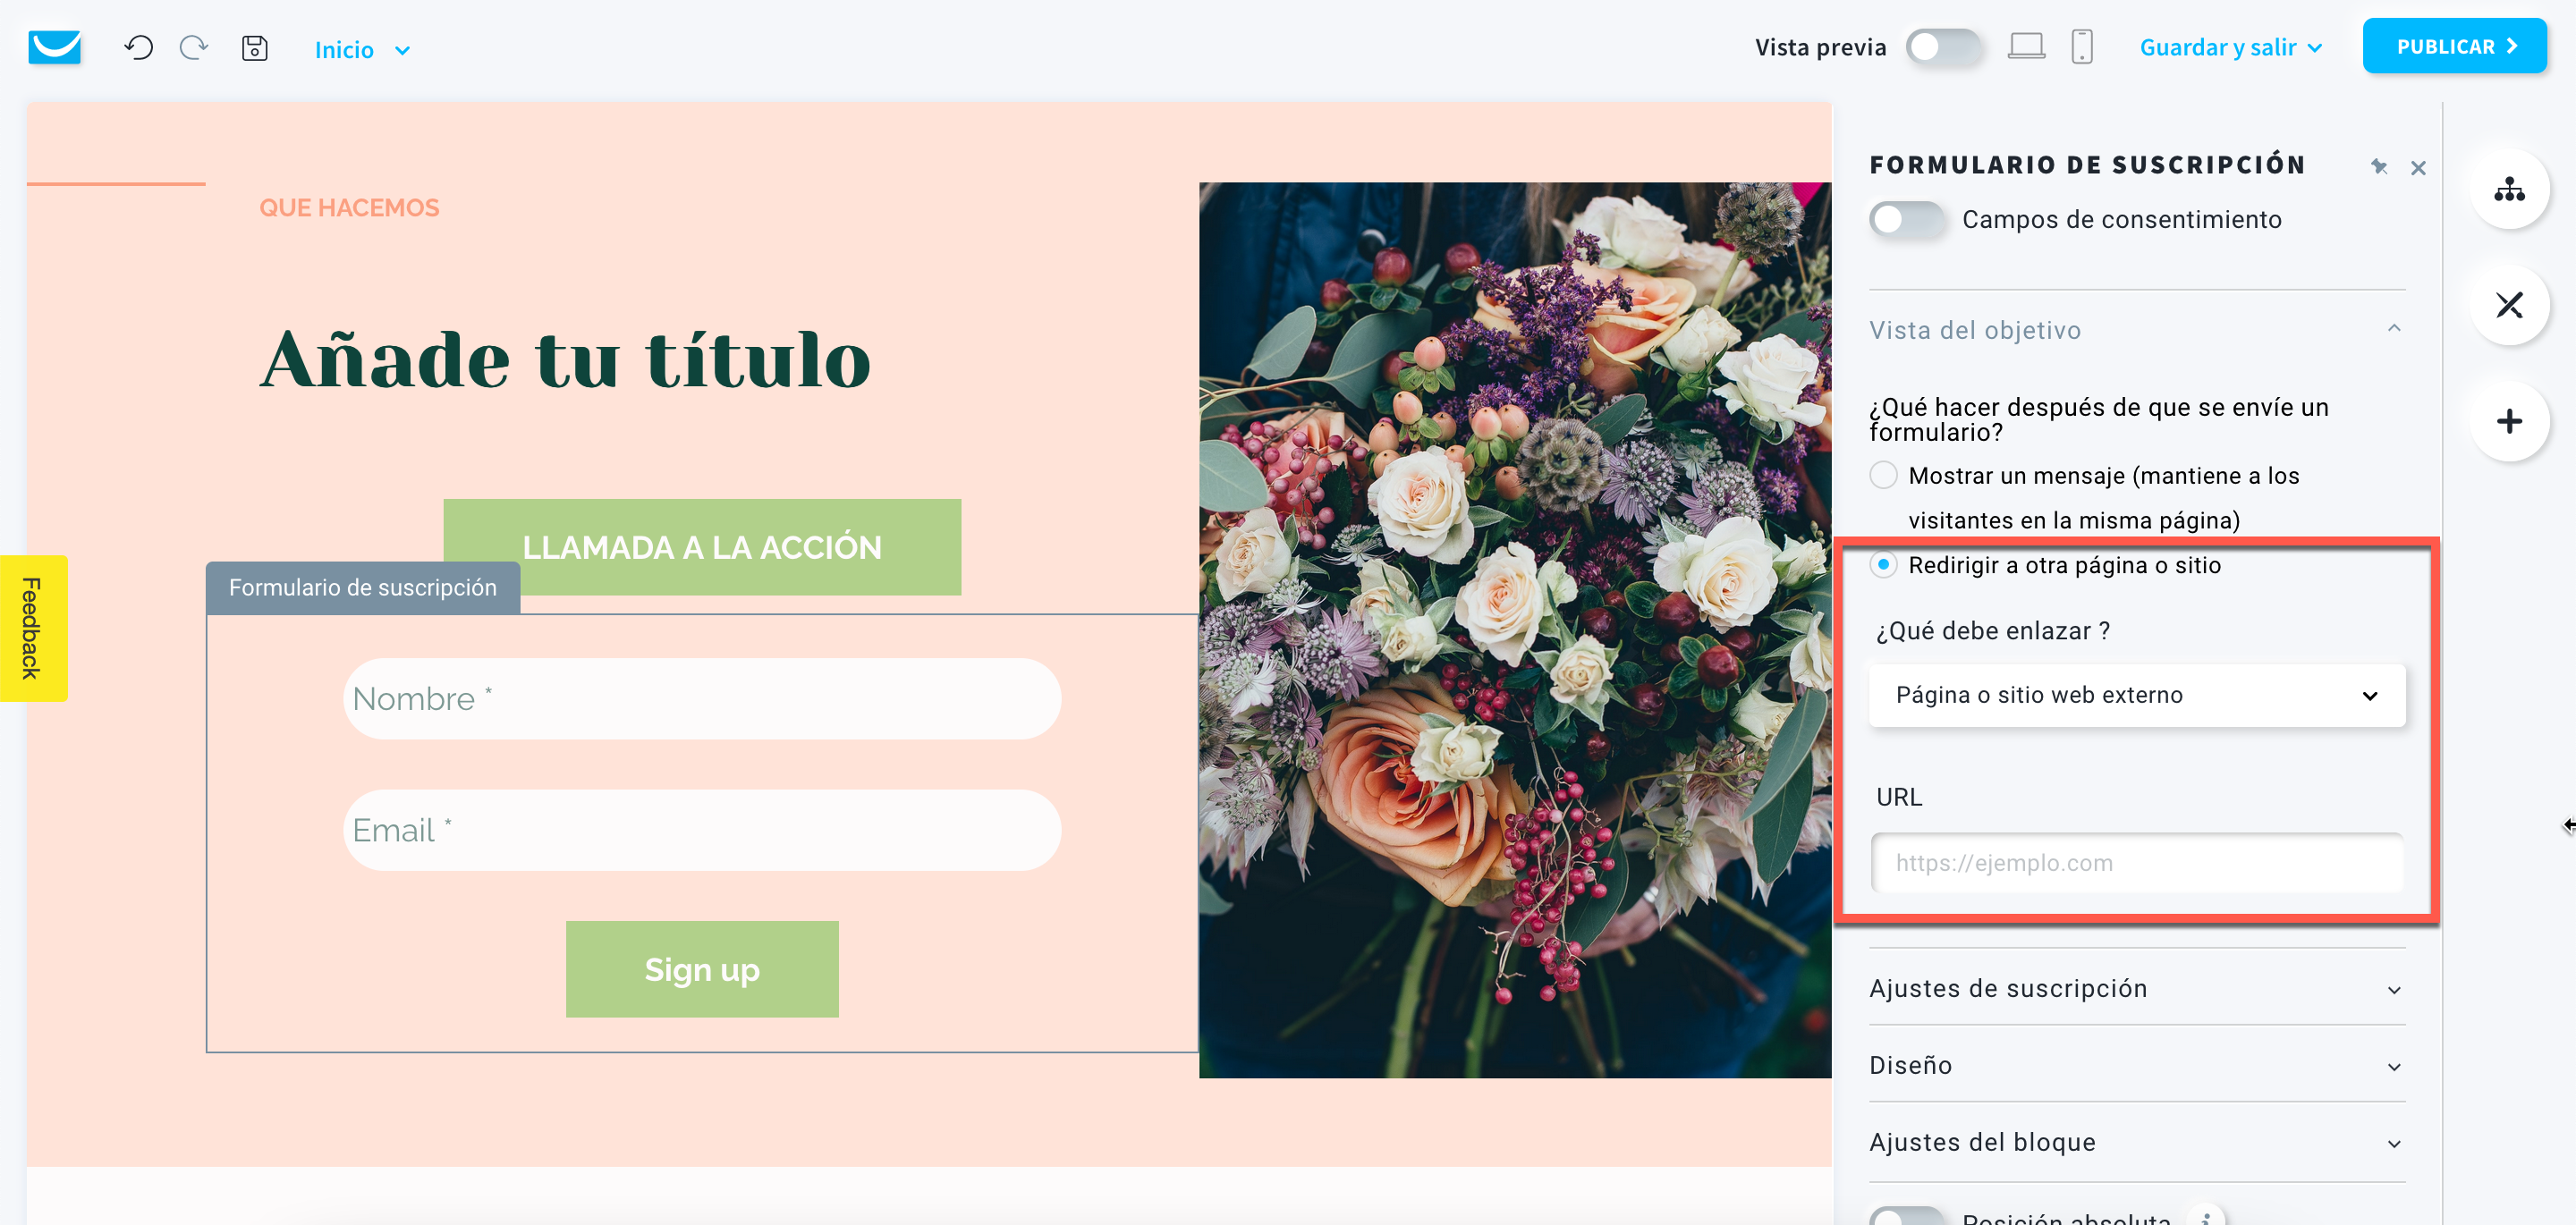Switch to desktop laptop view
The height and width of the screenshot is (1225, 2576).
click(2026, 46)
